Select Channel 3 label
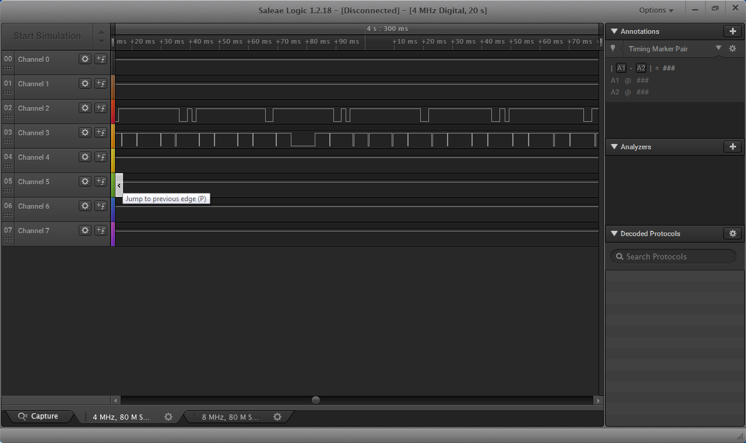 click(34, 133)
